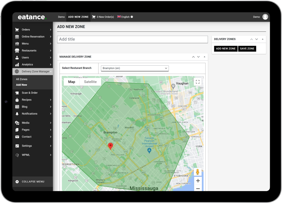Expand the Recipes submenu arrow
The width and height of the screenshot is (282, 203).
(50, 100)
